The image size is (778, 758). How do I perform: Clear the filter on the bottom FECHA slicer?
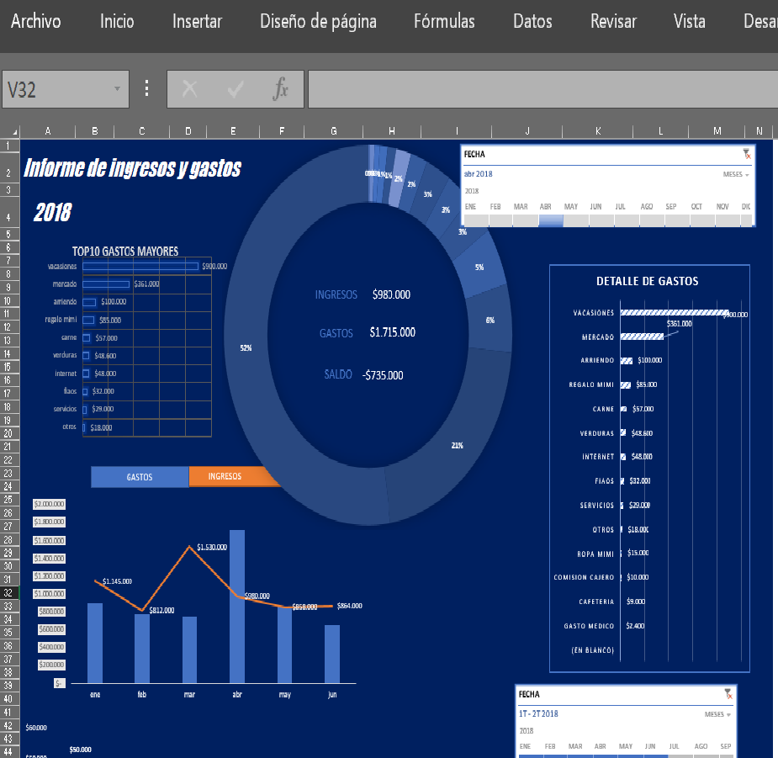728,694
